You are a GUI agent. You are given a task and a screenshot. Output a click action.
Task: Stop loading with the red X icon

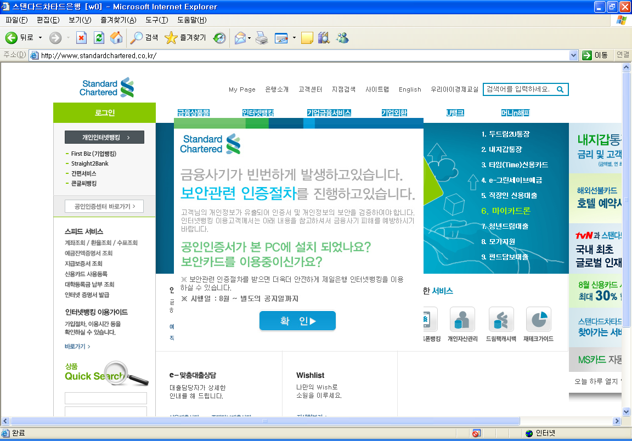(81, 38)
